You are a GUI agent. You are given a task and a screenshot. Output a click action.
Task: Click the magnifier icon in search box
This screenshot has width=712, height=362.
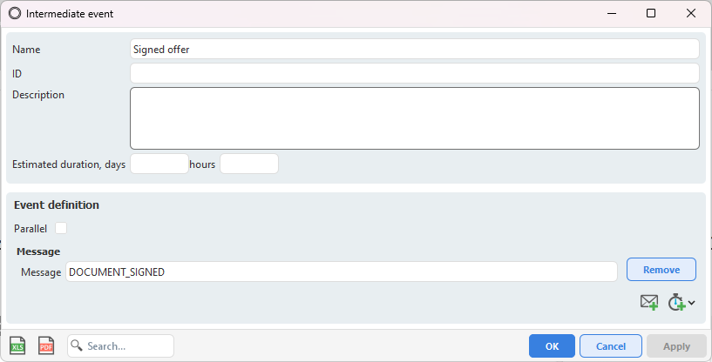click(77, 345)
